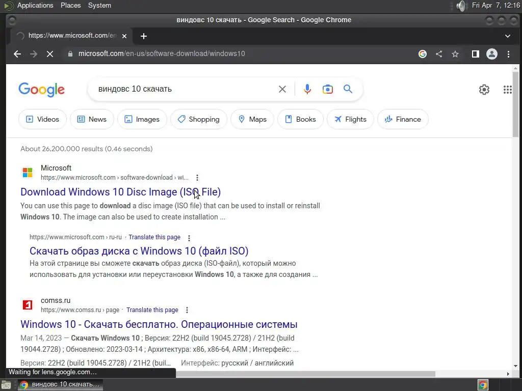Translate the comss.ru result page
The image size is (522, 391).
pyautogui.click(x=152, y=310)
